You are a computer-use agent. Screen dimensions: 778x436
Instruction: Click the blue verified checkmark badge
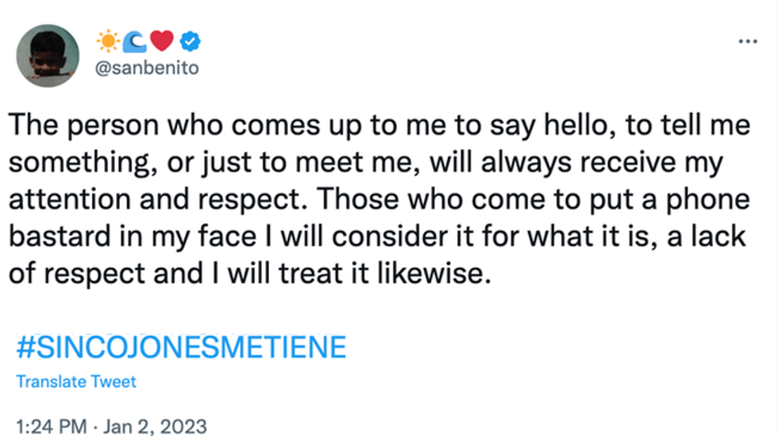189,39
